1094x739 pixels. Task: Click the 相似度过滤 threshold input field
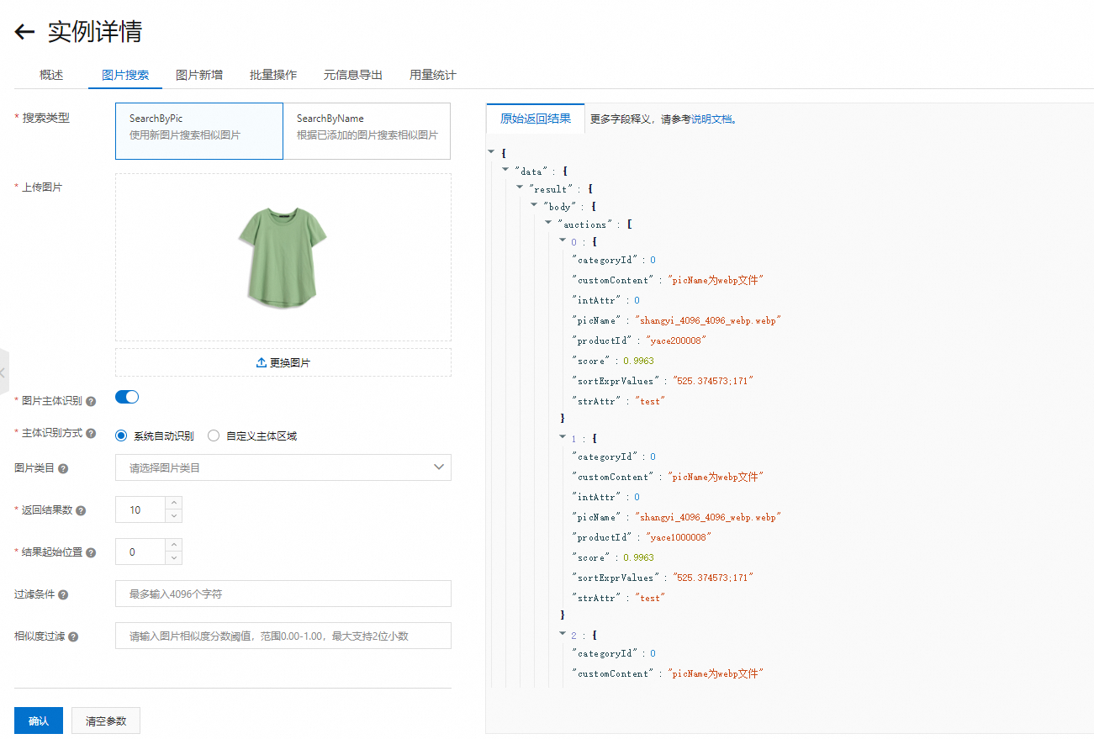[x=283, y=636]
